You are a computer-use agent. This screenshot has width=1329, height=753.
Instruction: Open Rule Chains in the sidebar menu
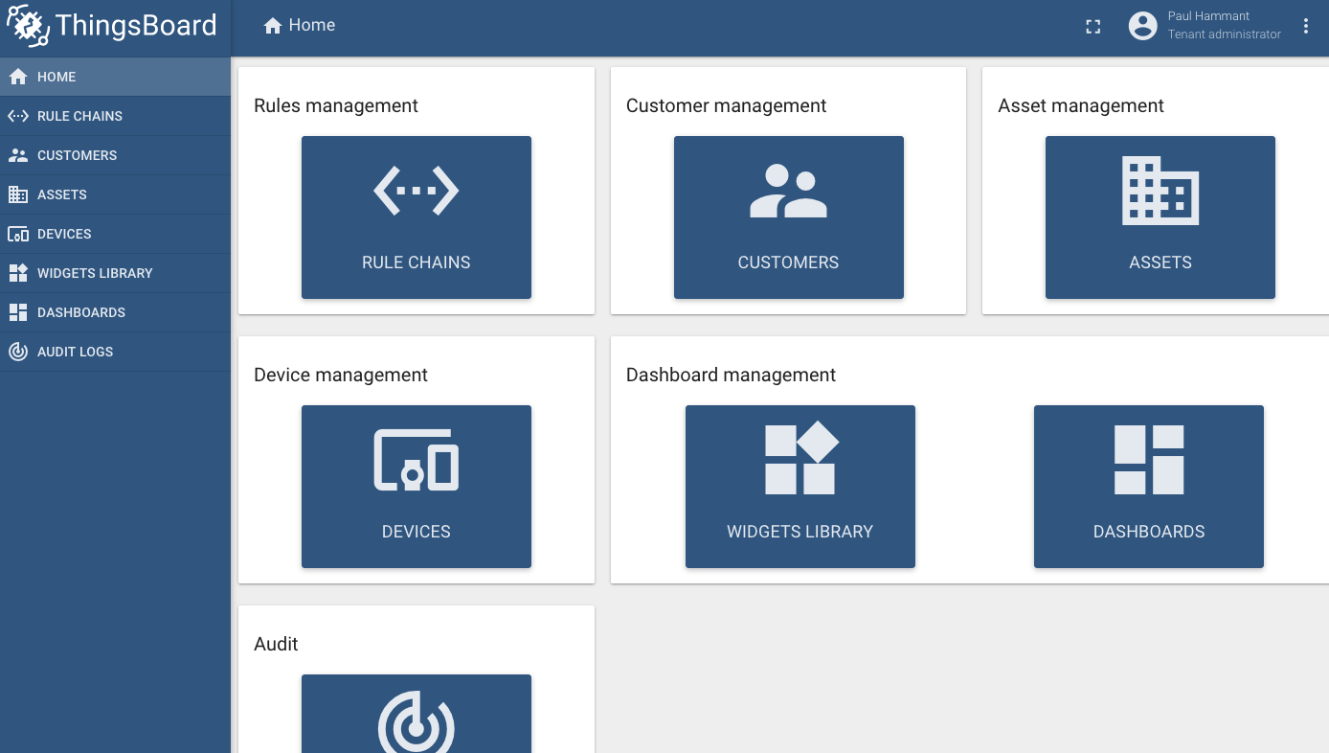[115, 116]
